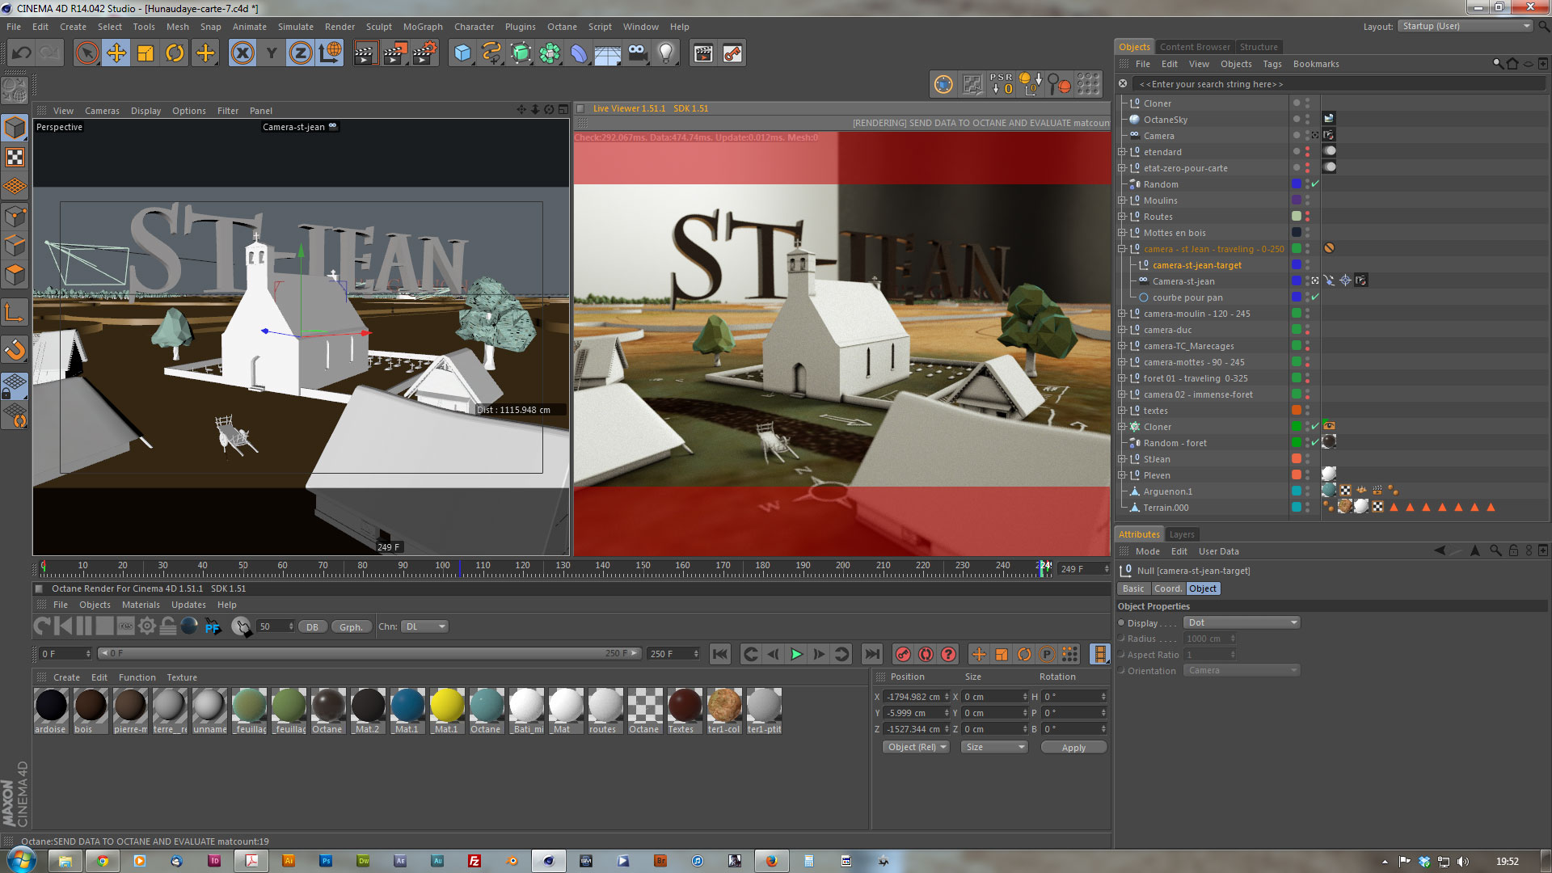Toggle etendard visibility dots
The width and height of the screenshot is (1552, 873).
pos(1307,152)
